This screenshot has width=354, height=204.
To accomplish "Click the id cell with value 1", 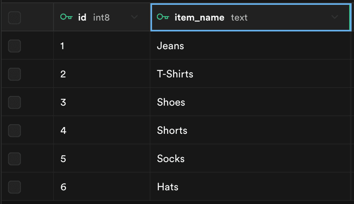I will tap(62, 46).
